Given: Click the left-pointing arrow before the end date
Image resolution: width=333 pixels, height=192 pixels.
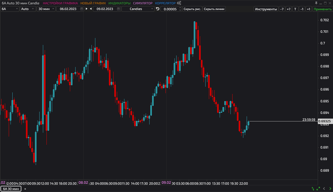Looking at the screenshot, I should pos(91,9).
